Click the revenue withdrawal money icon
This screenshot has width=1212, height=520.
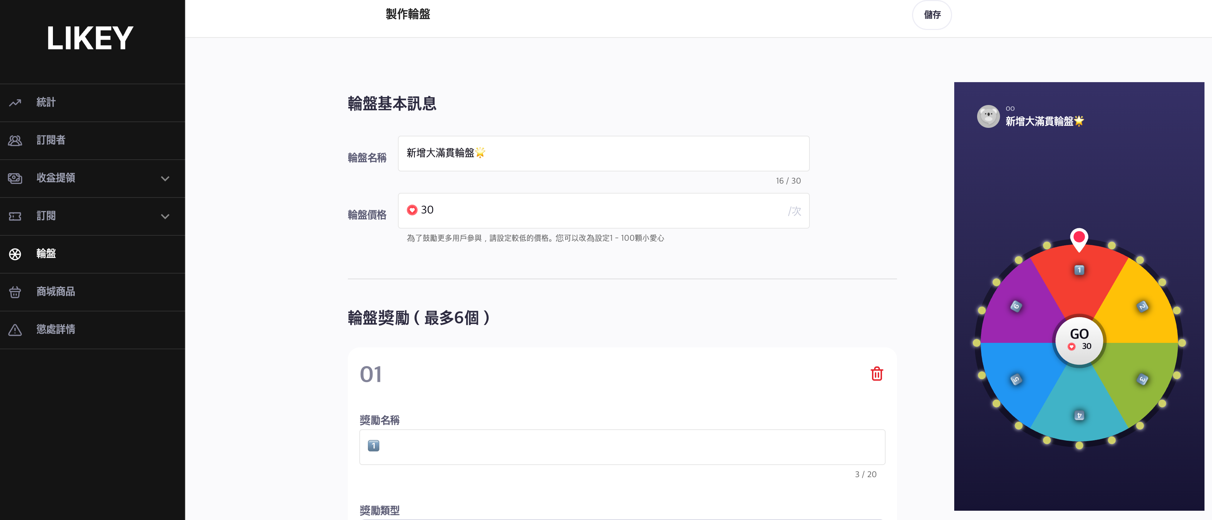tap(15, 178)
